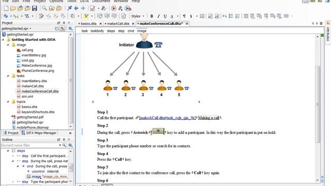Click the Validate red checkmark icon
The width and height of the screenshot is (331, 186).
[x=92, y=8]
